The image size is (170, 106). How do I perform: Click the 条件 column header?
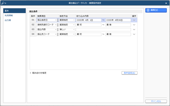click(x=33, y=16)
